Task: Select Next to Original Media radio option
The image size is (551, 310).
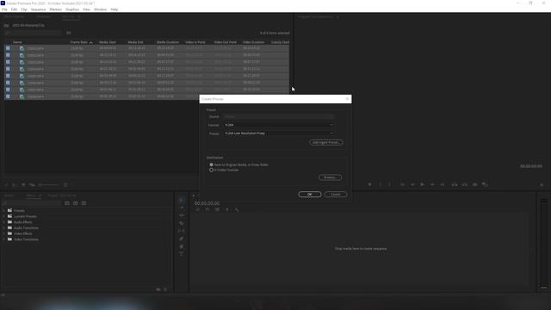Action: click(x=211, y=164)
